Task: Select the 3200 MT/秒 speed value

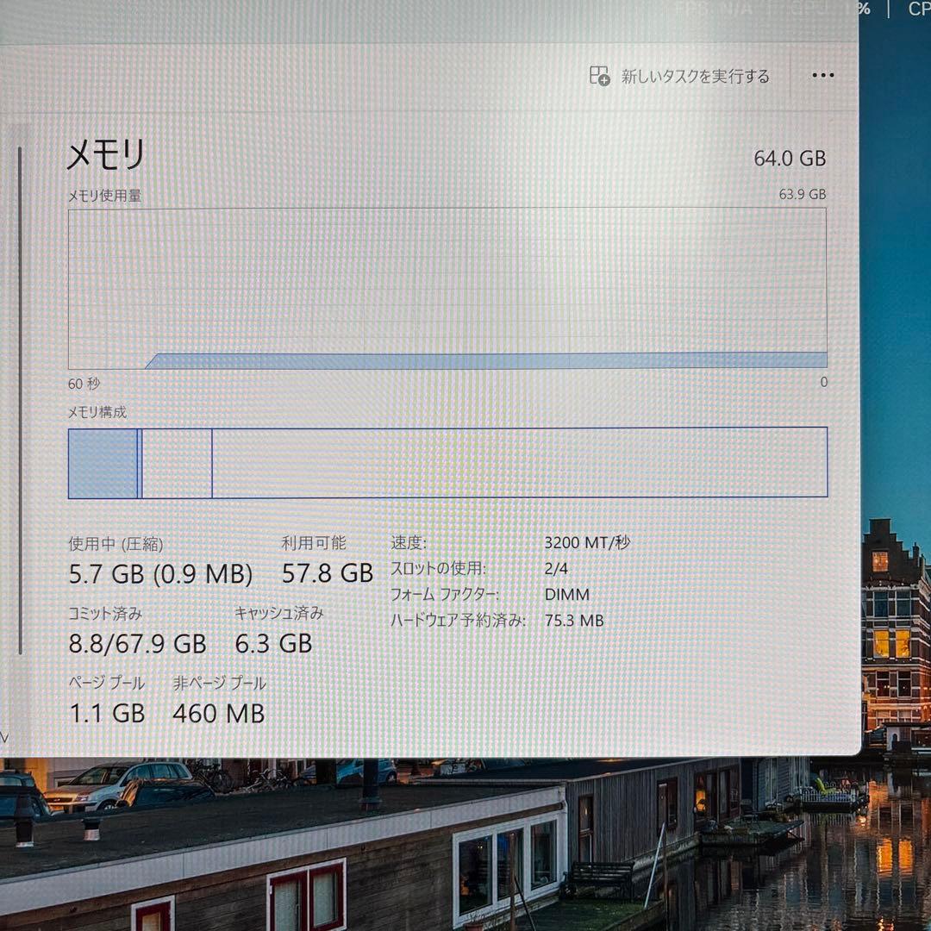Action: [x=587, y=543]
